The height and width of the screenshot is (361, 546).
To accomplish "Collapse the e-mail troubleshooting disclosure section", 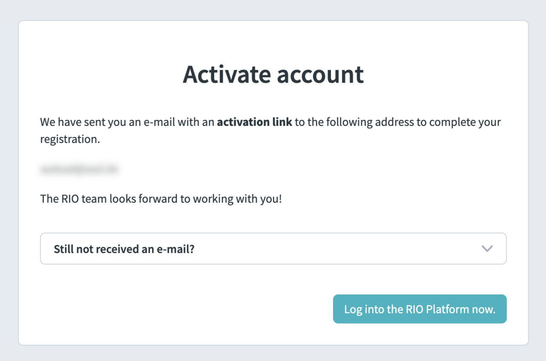I will (x=273, y=249).
